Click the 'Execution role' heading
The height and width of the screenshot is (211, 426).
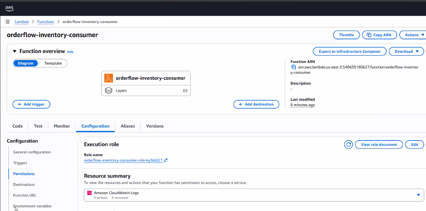coord(101,144)
